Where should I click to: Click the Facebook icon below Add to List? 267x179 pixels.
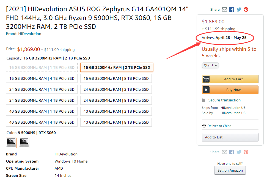[232, 152]
